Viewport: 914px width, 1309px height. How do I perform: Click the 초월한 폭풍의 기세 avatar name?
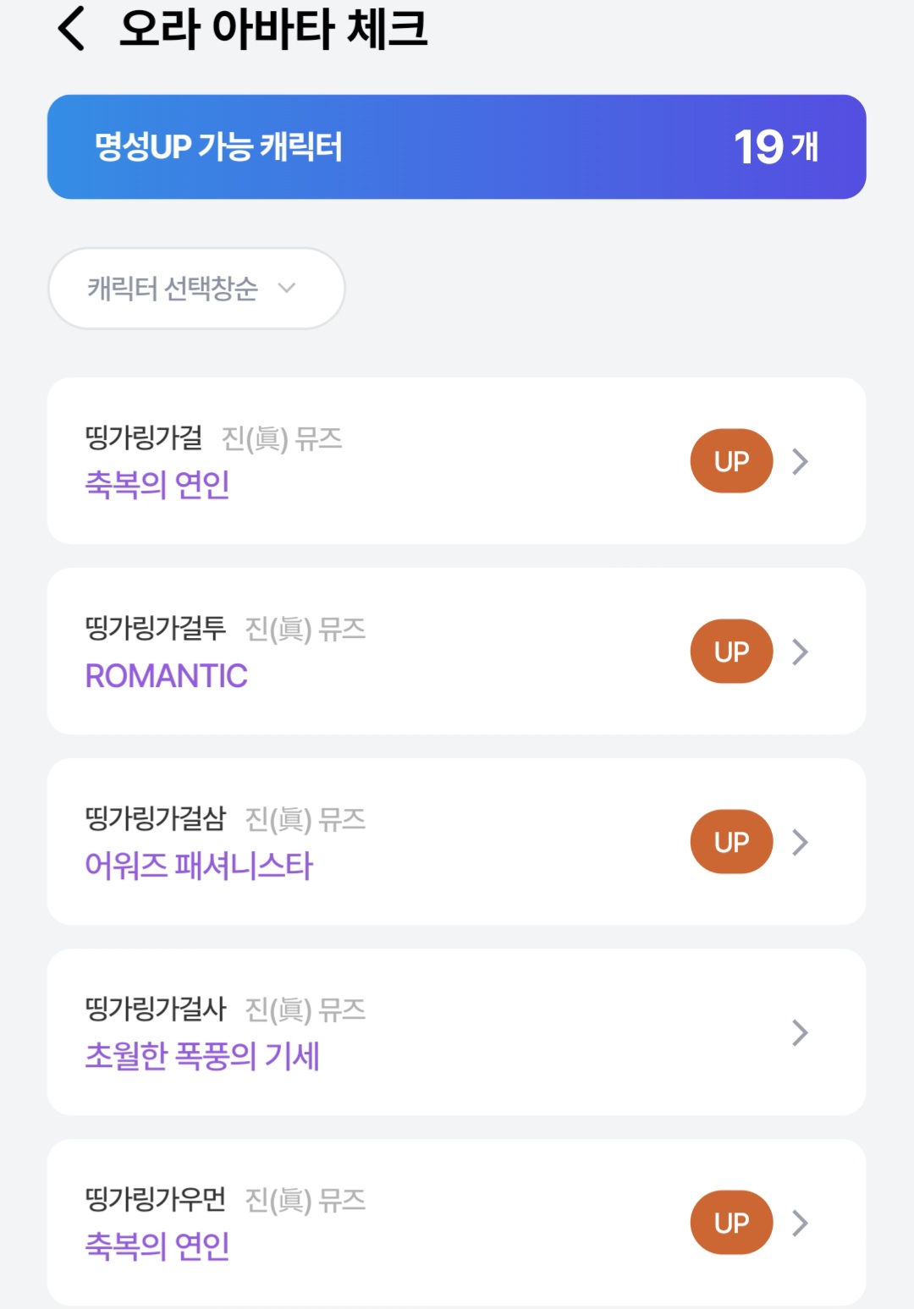(202, 1056)
